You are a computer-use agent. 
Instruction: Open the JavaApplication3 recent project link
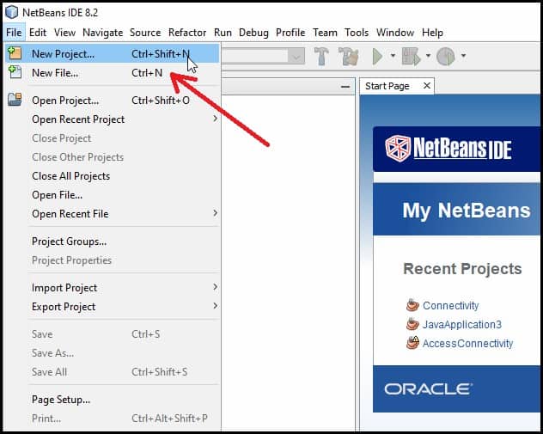click(x=462, y=325)
